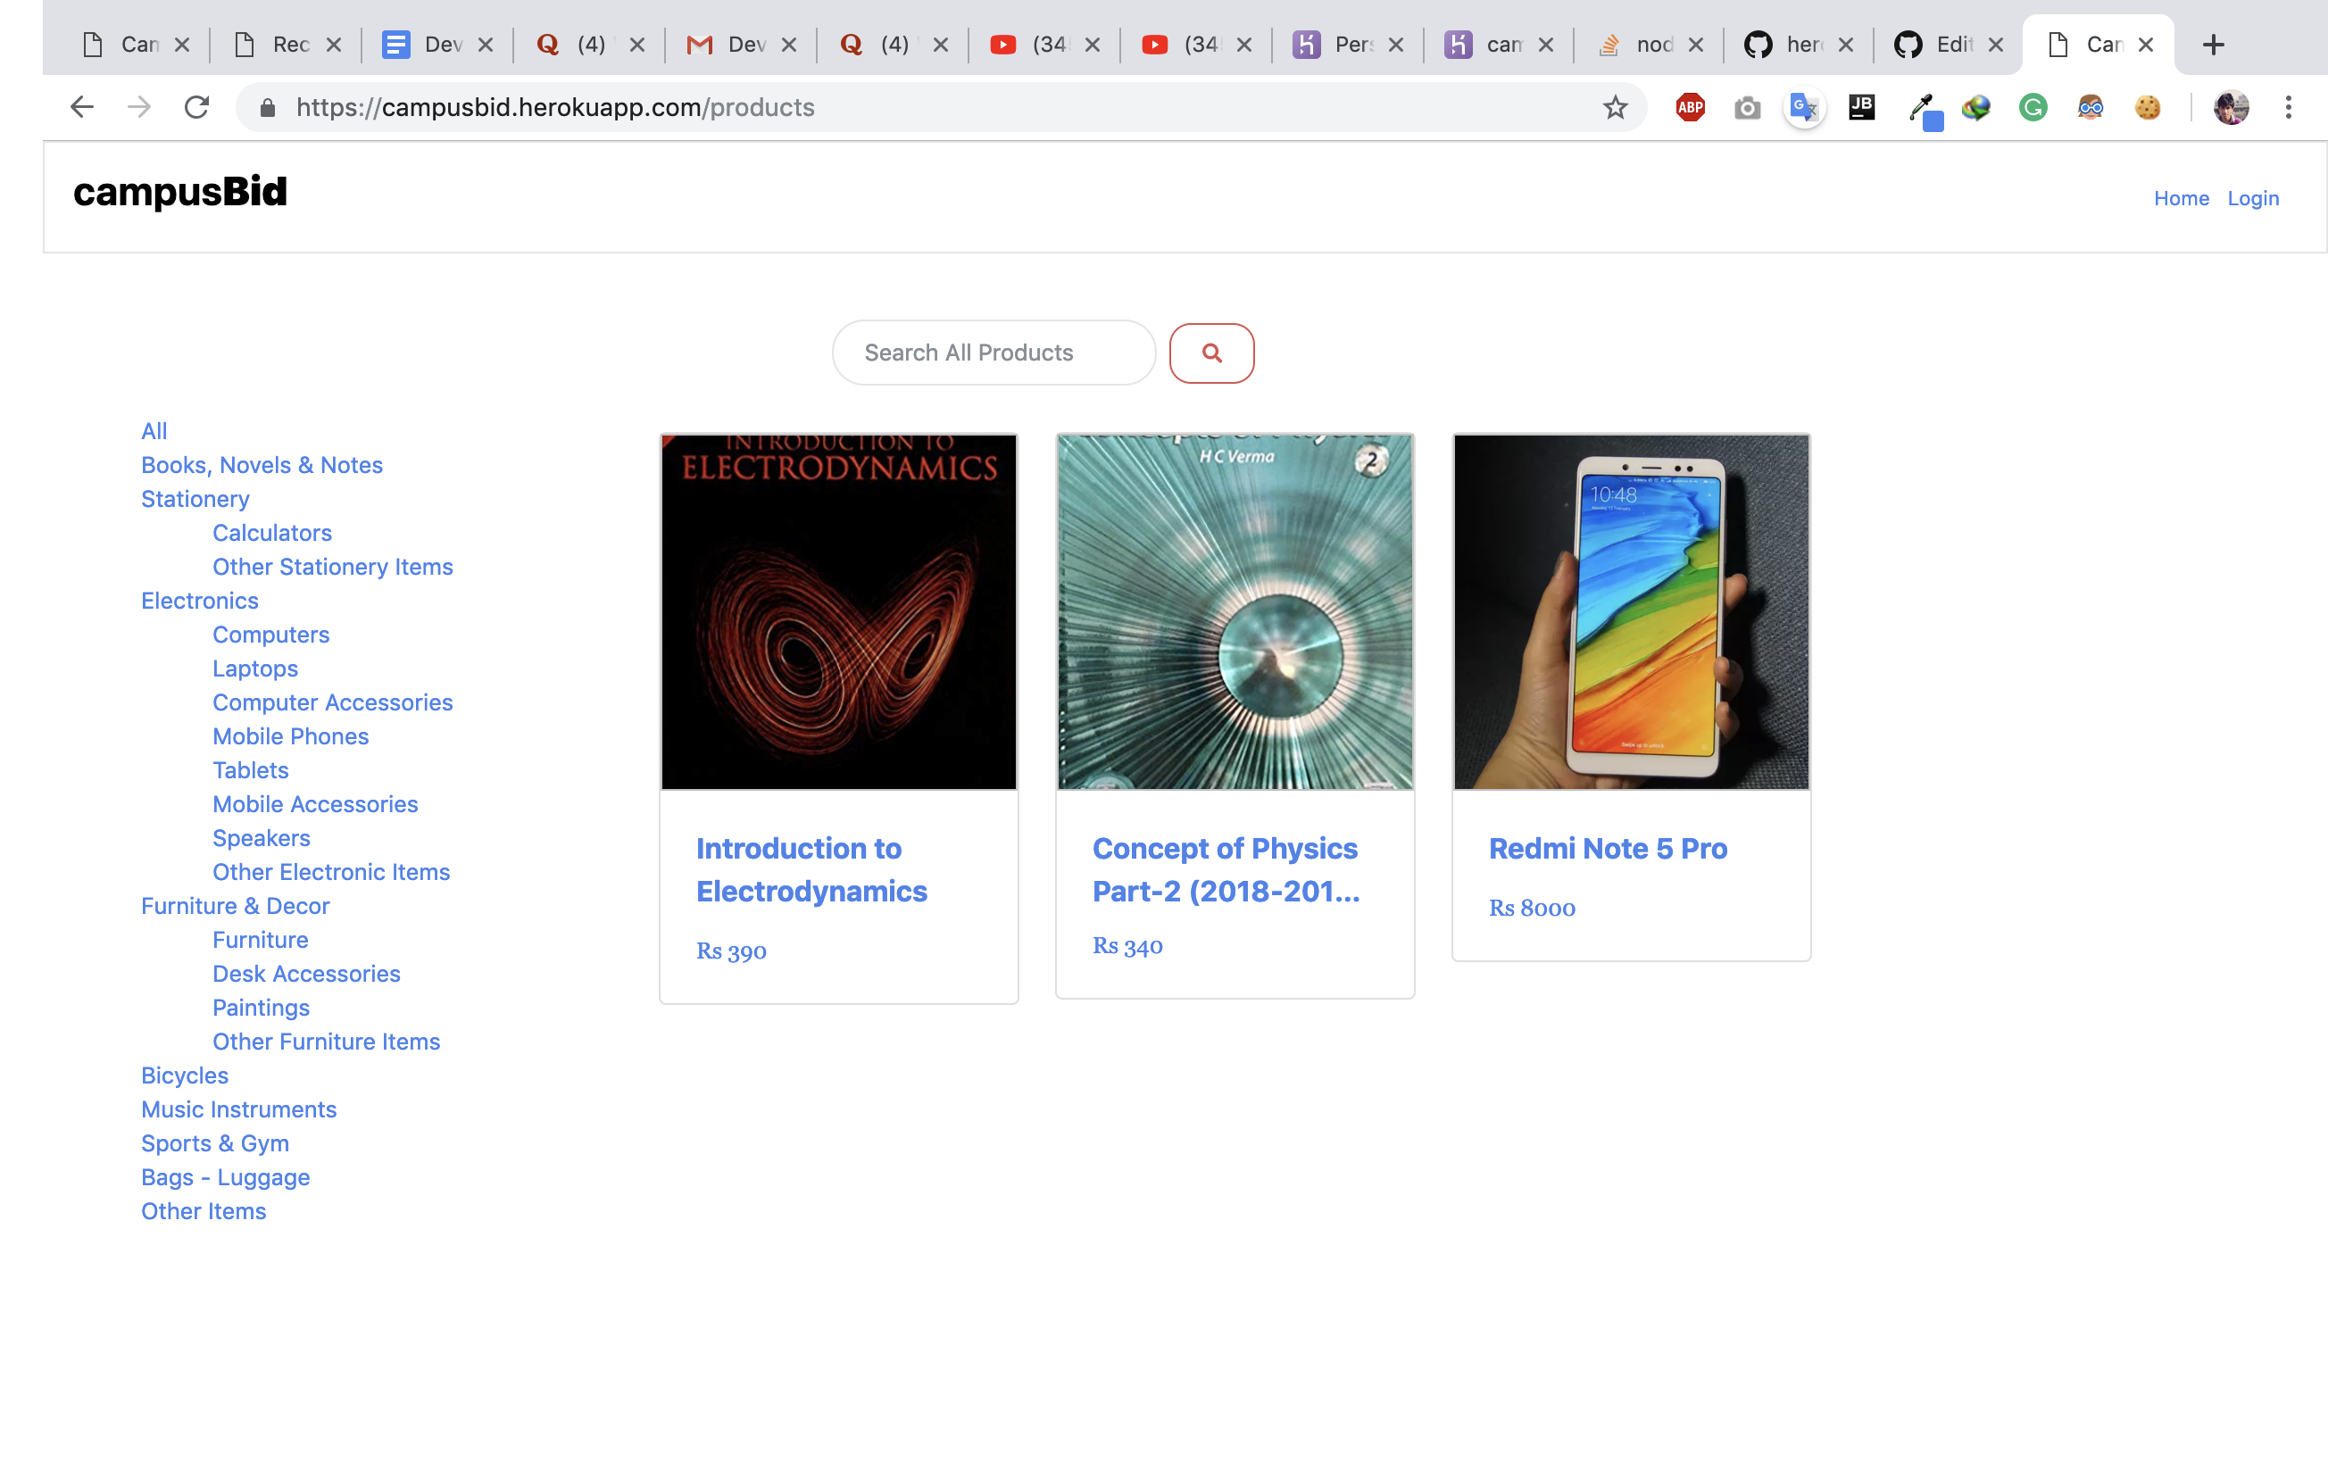Image resolution: width=2328 pixels, height=1478 pixels.
Task: Open a new tab with plus button
Action: [2213, 45]
